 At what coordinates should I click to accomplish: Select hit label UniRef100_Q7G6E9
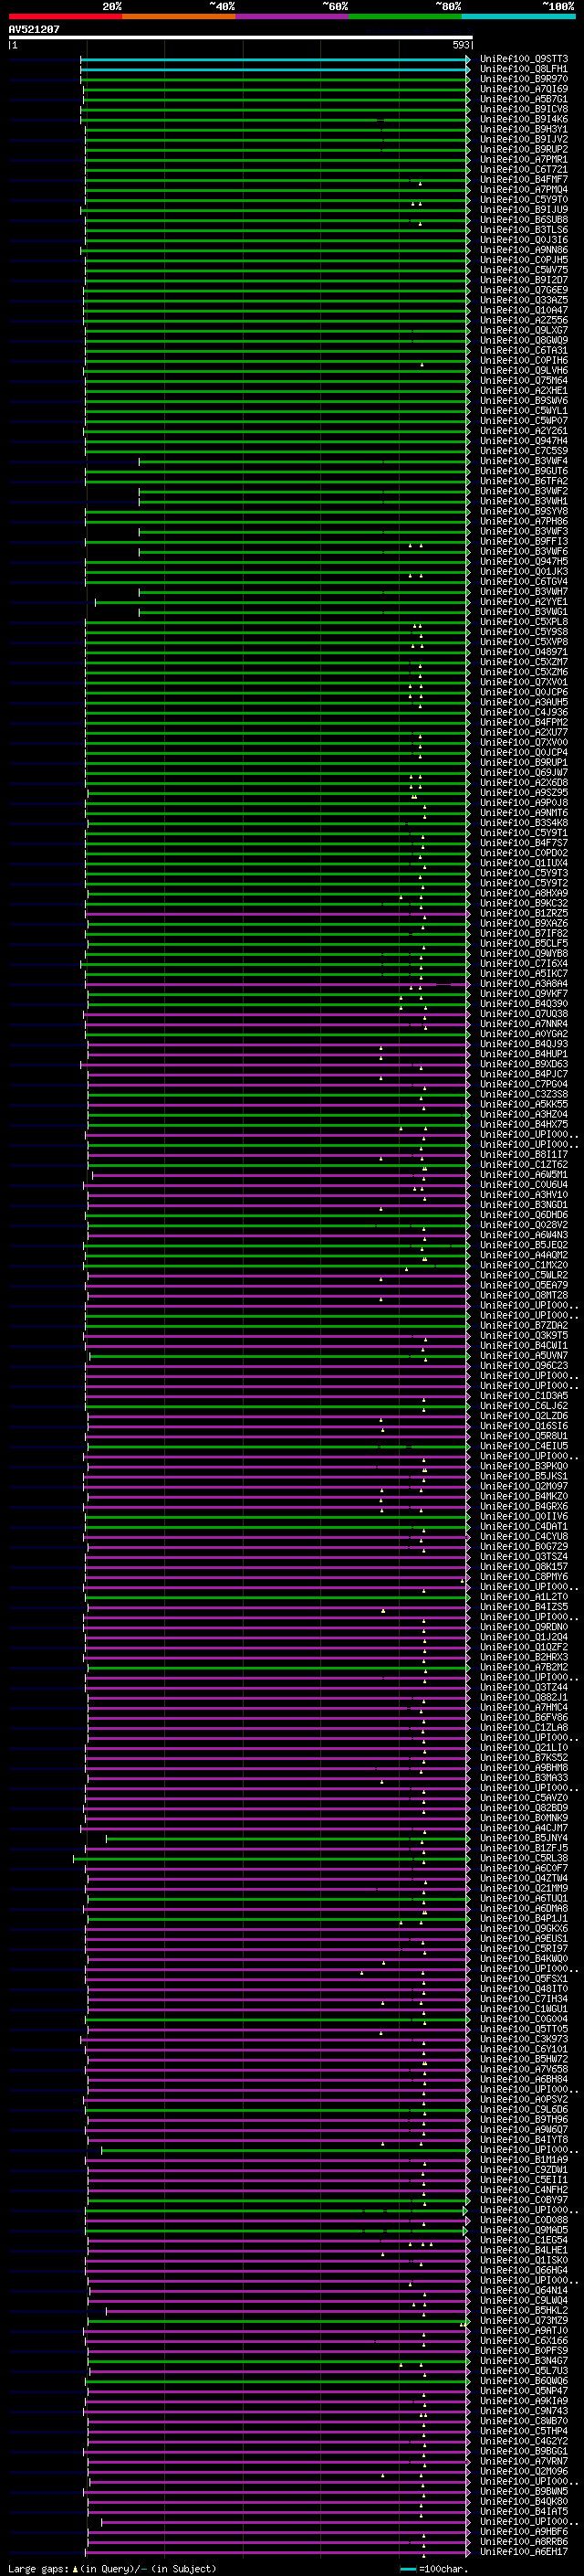524,290
